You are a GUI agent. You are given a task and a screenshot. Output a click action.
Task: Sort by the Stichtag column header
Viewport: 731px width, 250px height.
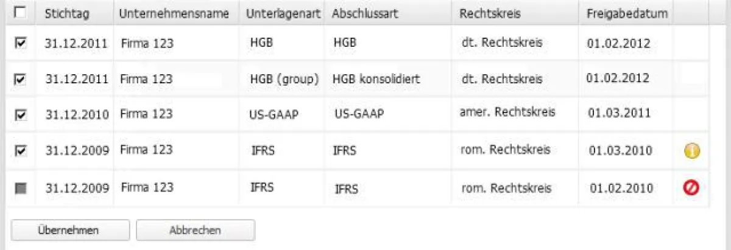click(67, 13)
